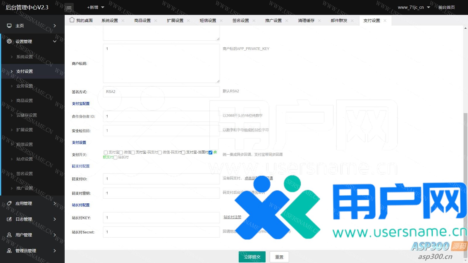Click the monitor icon beside 主页
This screenshot has height=263, width=468.
(x=9, y=26)
